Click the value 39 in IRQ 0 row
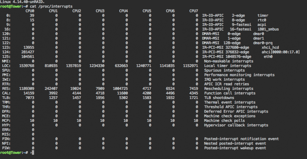The image size is (307, 159). [x=32, y=15]
